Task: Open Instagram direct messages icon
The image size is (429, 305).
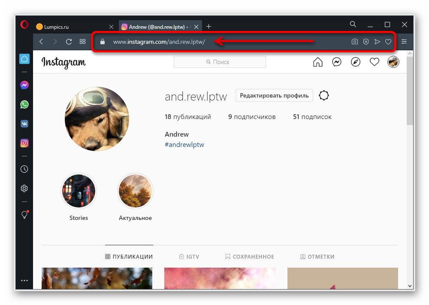Action: tap(337, 62)
